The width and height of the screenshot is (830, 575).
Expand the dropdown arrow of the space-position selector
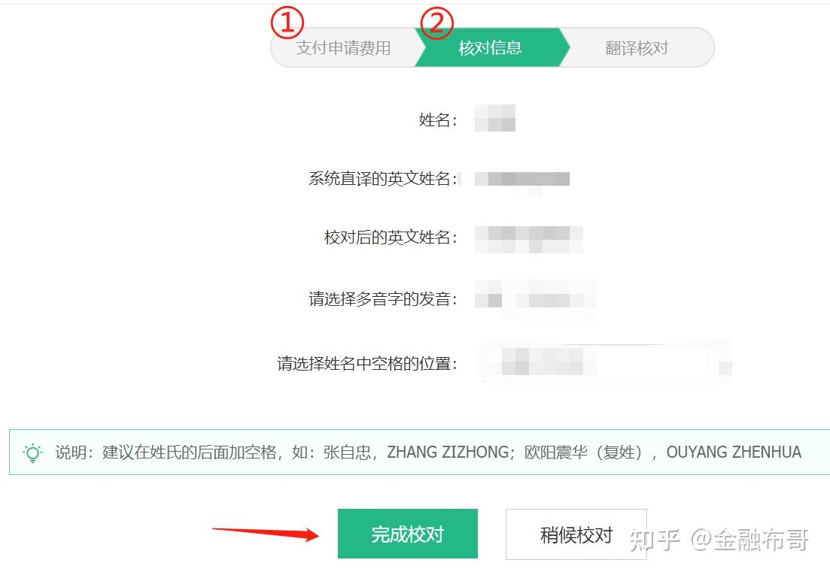pyautogui.click(x=725, y=368)
